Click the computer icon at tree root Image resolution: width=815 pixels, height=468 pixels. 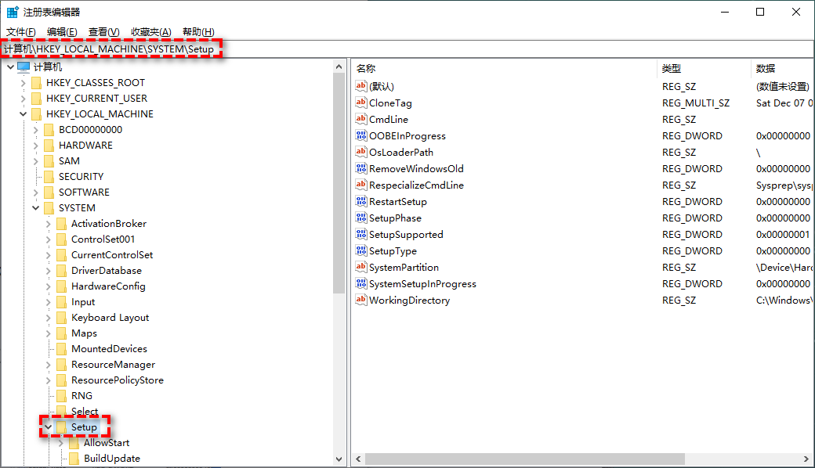click(24, 67)
